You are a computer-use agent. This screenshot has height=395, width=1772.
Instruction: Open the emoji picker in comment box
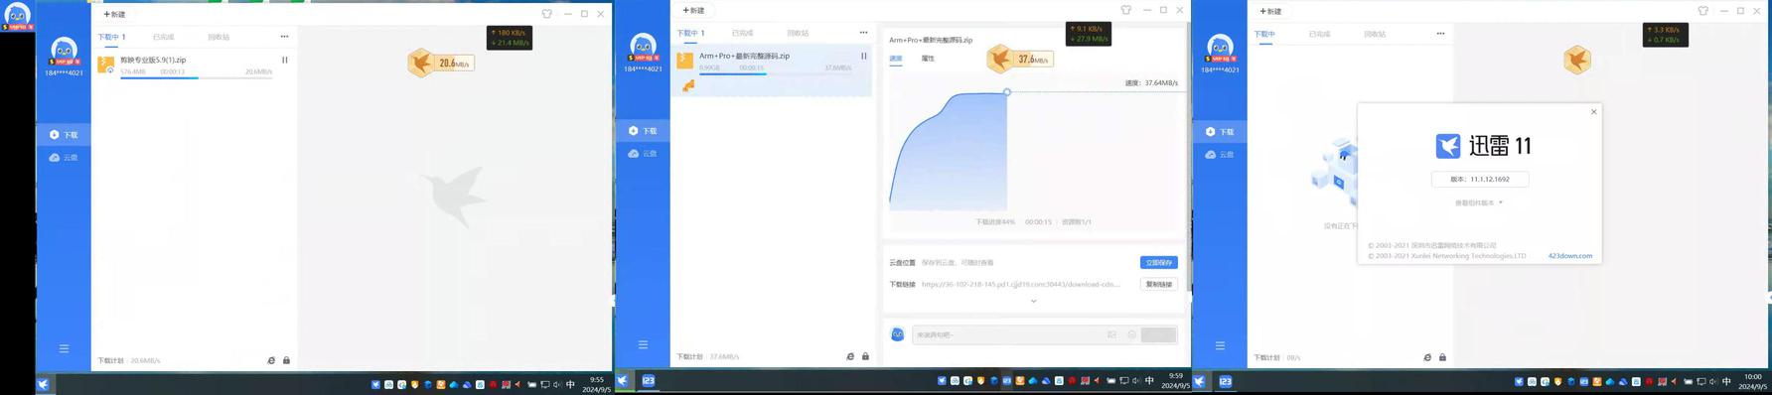(1131, 334)
